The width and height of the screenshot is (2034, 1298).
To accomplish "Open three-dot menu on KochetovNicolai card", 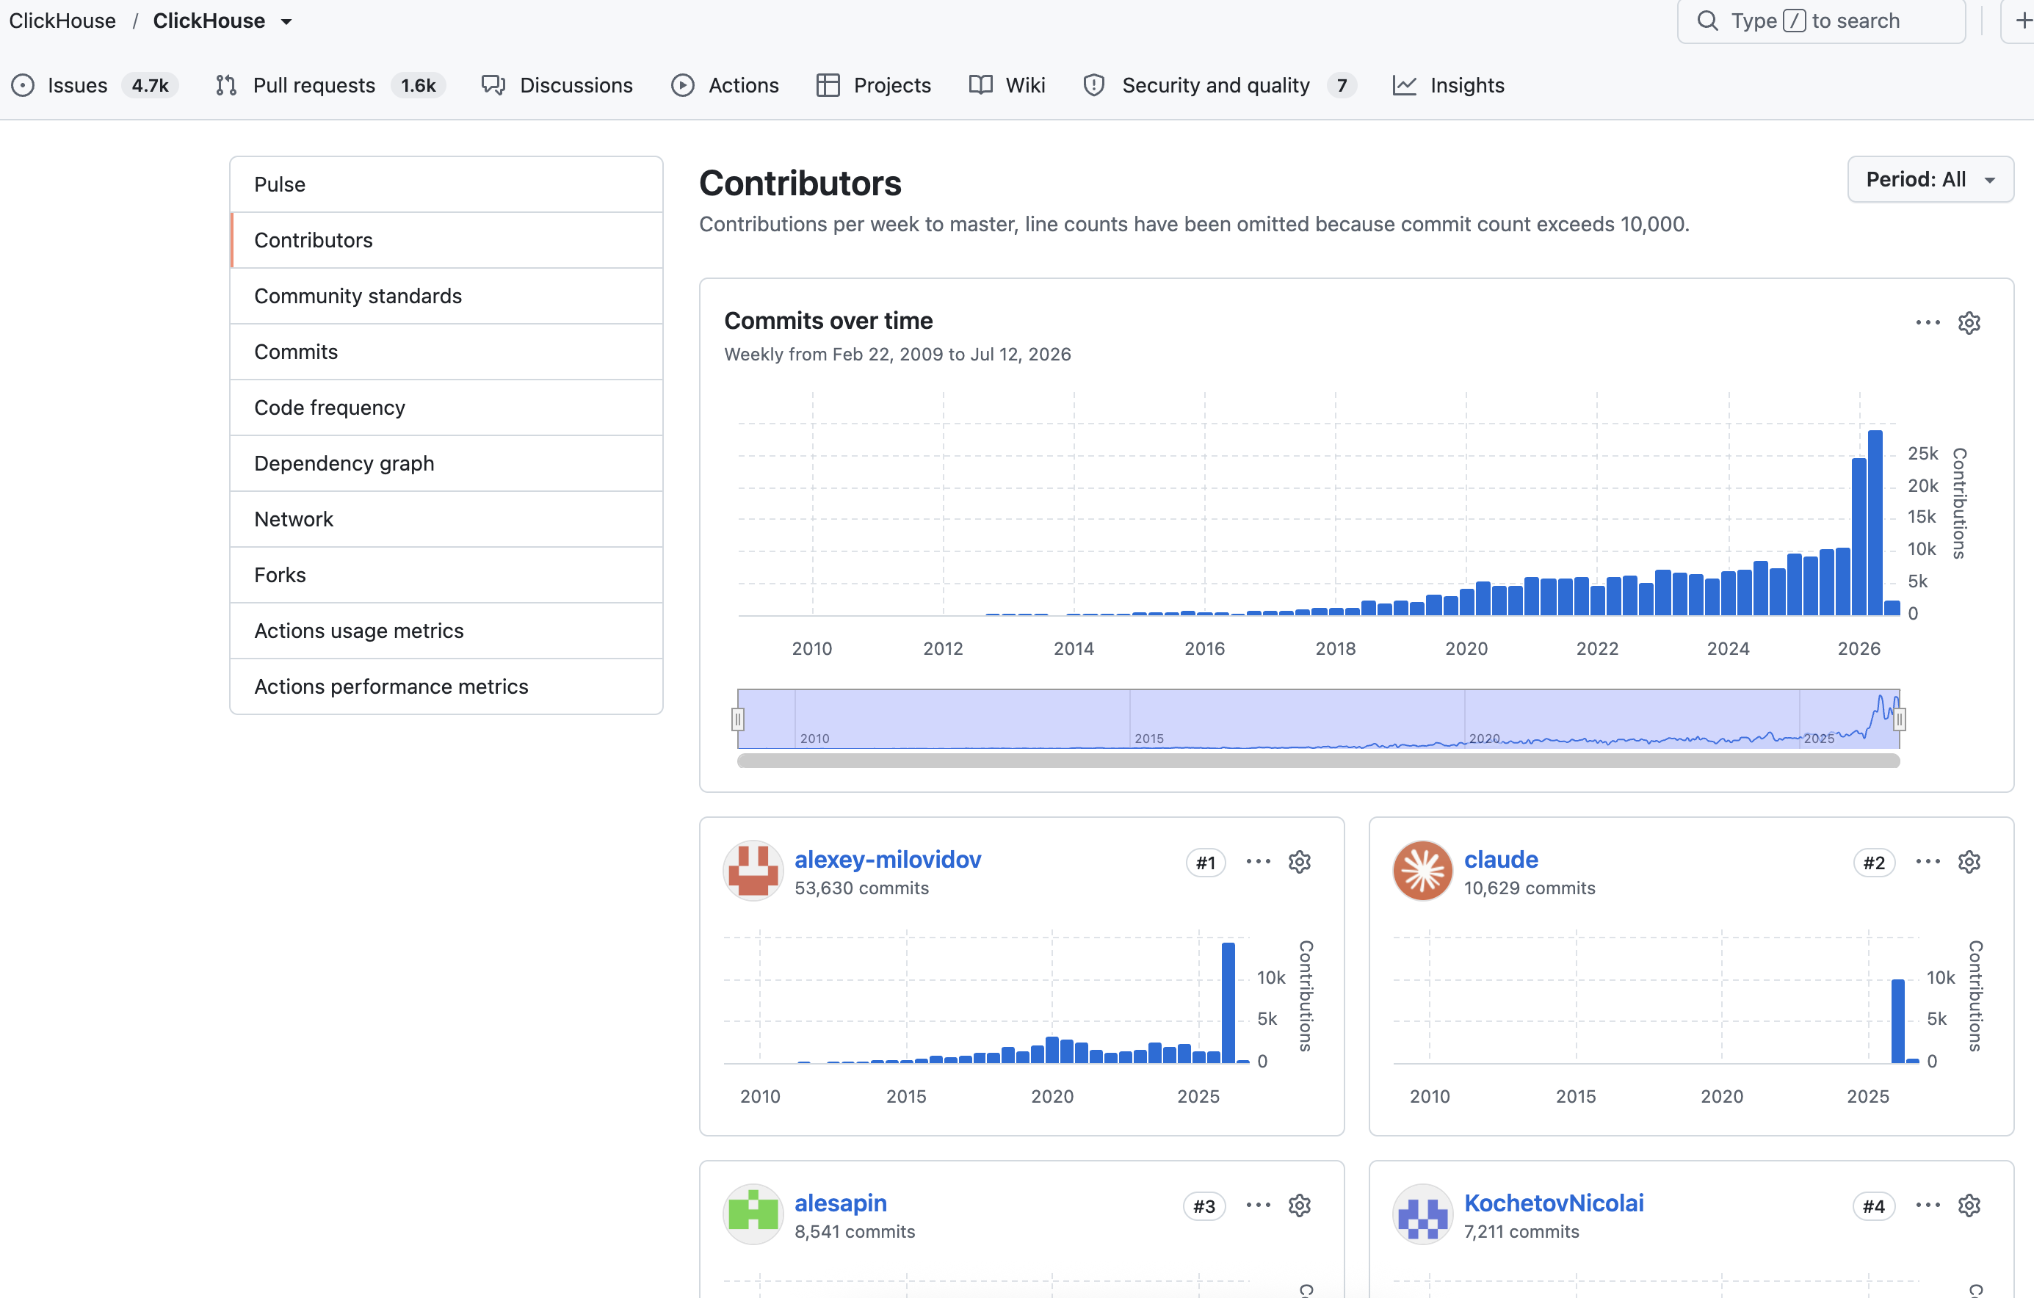I will pyautogui.click(x=1928, y=1205).
